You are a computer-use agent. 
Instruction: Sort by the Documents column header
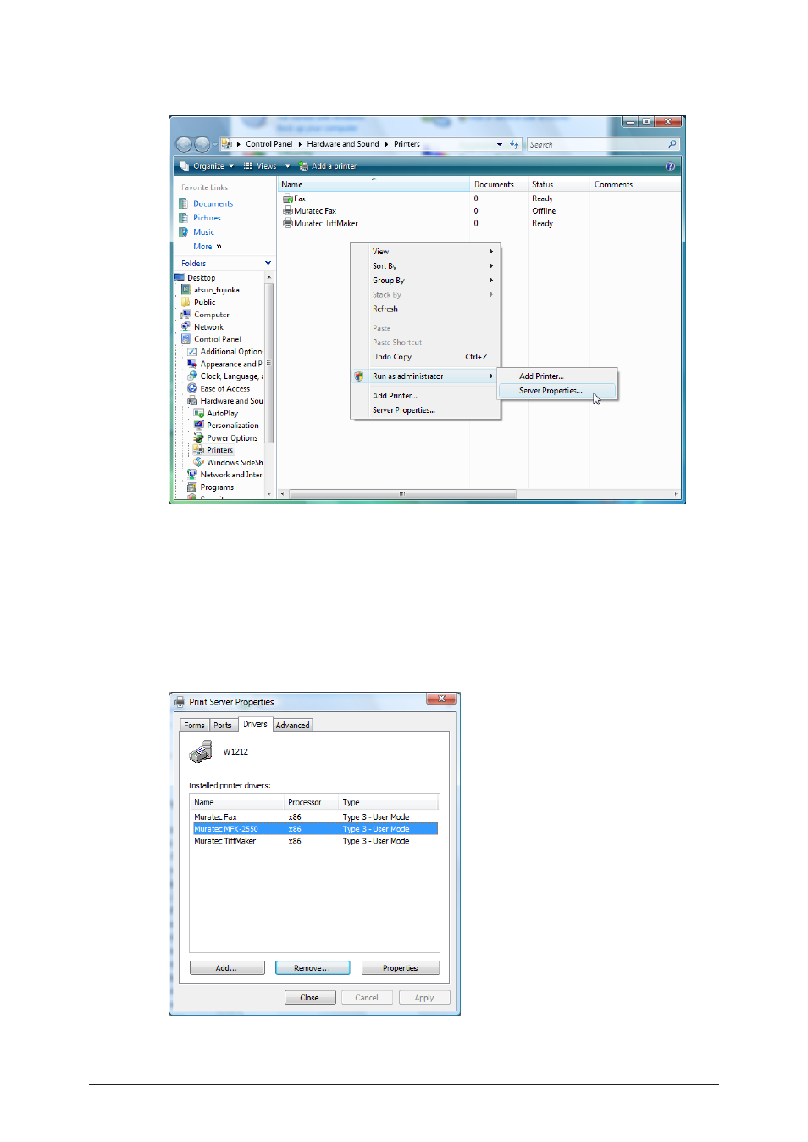[499, 184]
